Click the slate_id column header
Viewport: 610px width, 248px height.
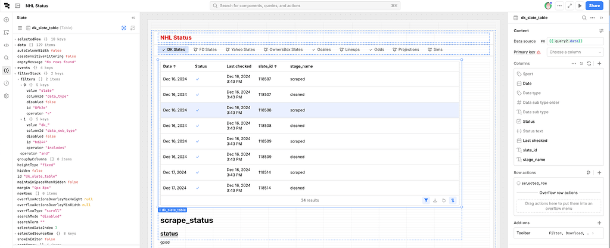267,67
